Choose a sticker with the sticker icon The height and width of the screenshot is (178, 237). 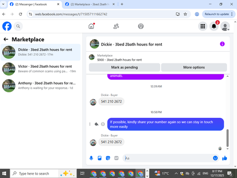coord(108,158)
